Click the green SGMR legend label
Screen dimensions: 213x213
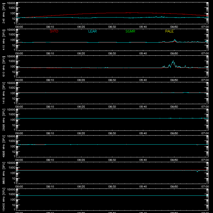(x=130, y=31)
